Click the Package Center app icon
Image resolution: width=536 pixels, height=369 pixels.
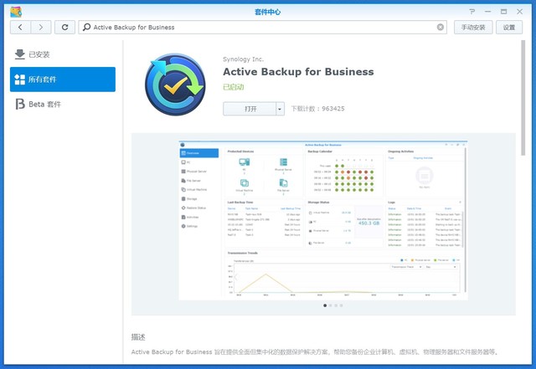[x=16, y=12]
